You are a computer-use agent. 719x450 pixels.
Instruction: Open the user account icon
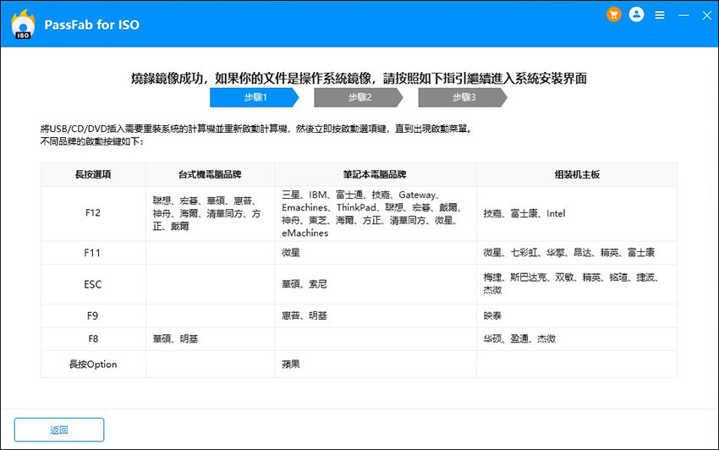click(637, 15)
